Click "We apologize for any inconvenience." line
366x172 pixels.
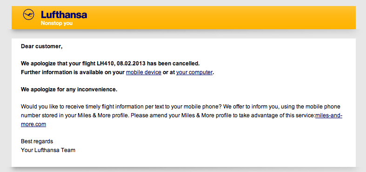69,89
